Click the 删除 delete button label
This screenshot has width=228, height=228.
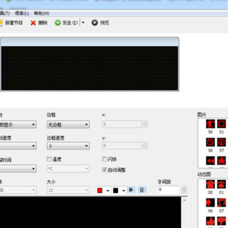tap(43, 23)
